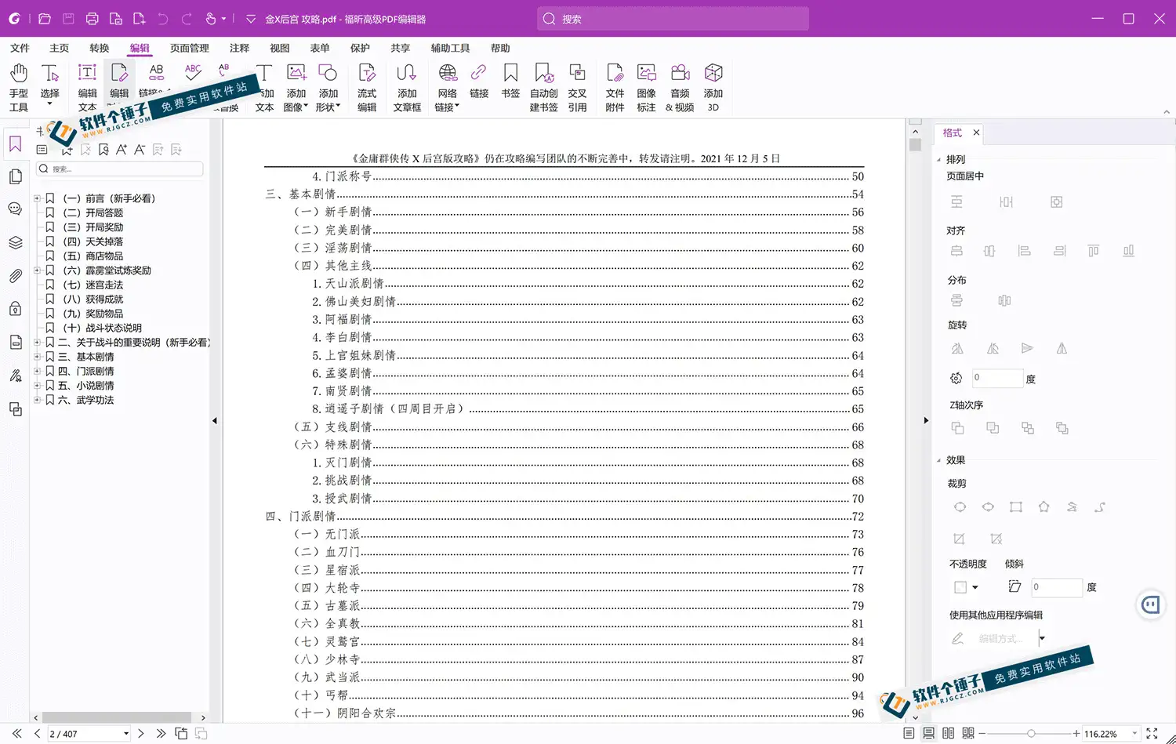The height and width of the screenshot is (744, 1176).
Task: Select the Hand tool in the ribbon
Action: pos(19,87)
